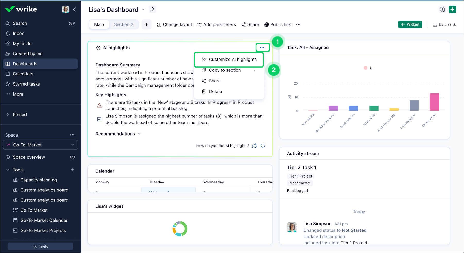Open AI highlights three-dot menu

click(x=262, y=48)
